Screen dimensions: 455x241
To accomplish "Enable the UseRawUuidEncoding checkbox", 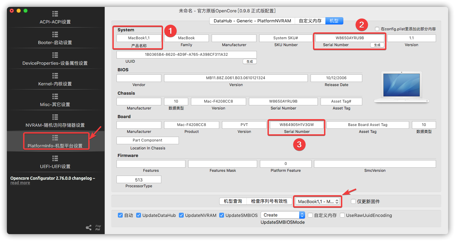I will pyautogui.click(x=342, y=215).
